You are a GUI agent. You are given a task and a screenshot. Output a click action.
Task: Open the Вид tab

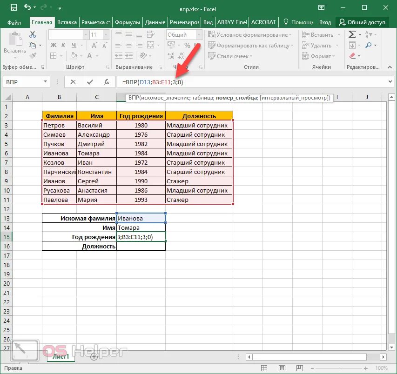208,22
